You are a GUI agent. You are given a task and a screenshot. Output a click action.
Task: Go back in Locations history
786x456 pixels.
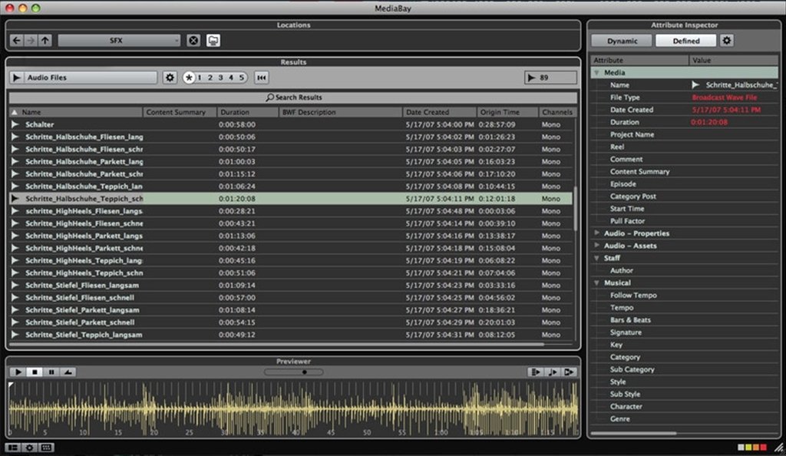(x=17, y=41)
